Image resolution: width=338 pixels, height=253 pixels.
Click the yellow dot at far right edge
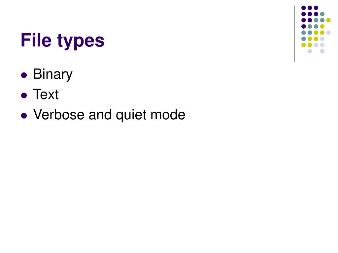(328, 20)
